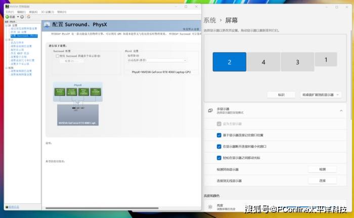Open the Back history dropdown arrow

[x=18, y=17]
